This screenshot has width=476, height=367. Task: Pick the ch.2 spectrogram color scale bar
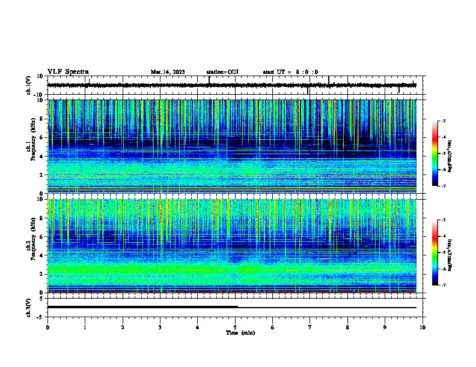coord(435,252)
